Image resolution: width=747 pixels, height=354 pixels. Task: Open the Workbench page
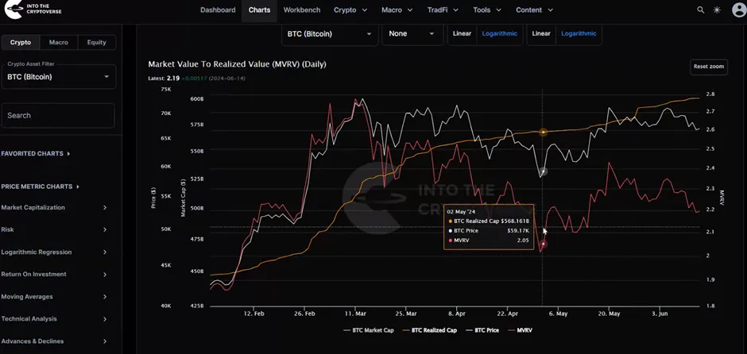[x=301, y=10]
